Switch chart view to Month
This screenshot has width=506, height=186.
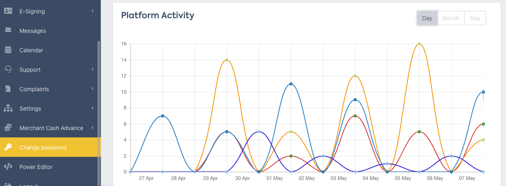click(x=450, y=18)
